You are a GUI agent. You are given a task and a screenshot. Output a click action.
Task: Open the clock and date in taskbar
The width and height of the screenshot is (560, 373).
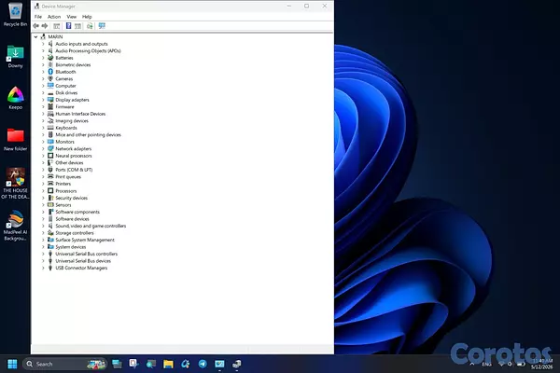pyautogui.click(x=542, y=364)
